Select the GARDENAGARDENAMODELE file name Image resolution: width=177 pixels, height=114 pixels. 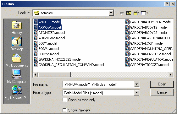(152, 38)
